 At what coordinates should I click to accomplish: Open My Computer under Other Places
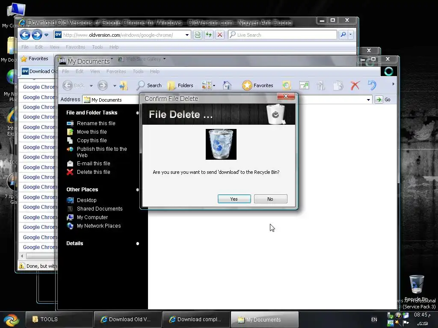click(92, 217)
